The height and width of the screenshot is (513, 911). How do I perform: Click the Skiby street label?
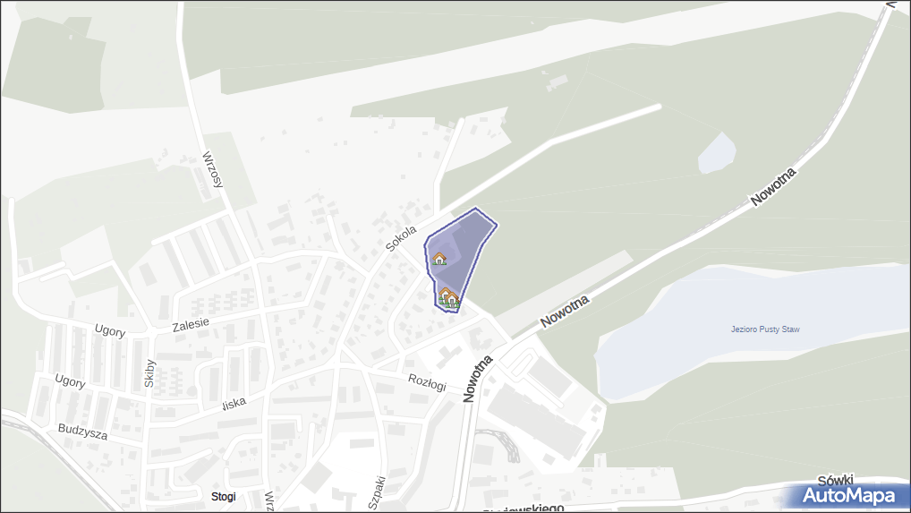tap(149, 373)
